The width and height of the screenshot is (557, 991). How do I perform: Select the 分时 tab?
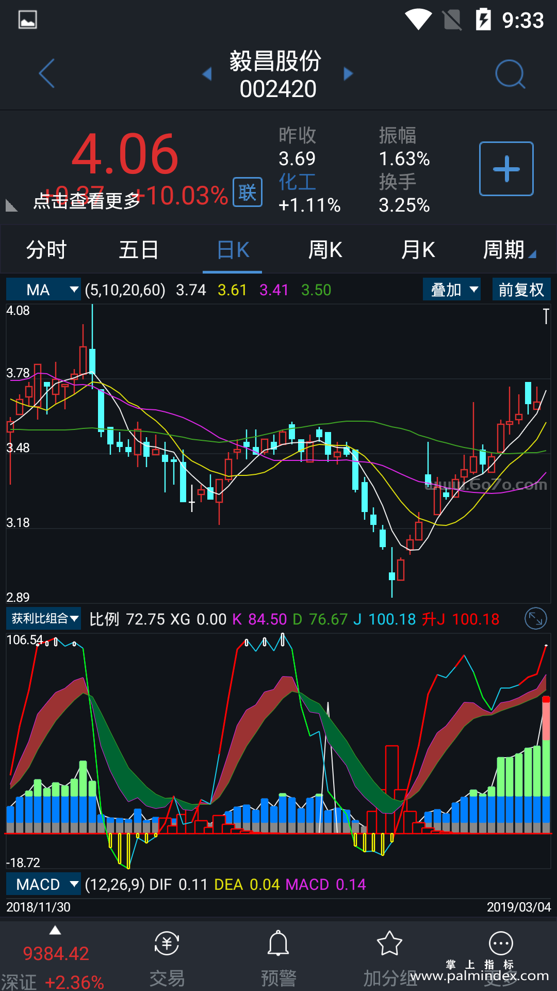[46, 250]
